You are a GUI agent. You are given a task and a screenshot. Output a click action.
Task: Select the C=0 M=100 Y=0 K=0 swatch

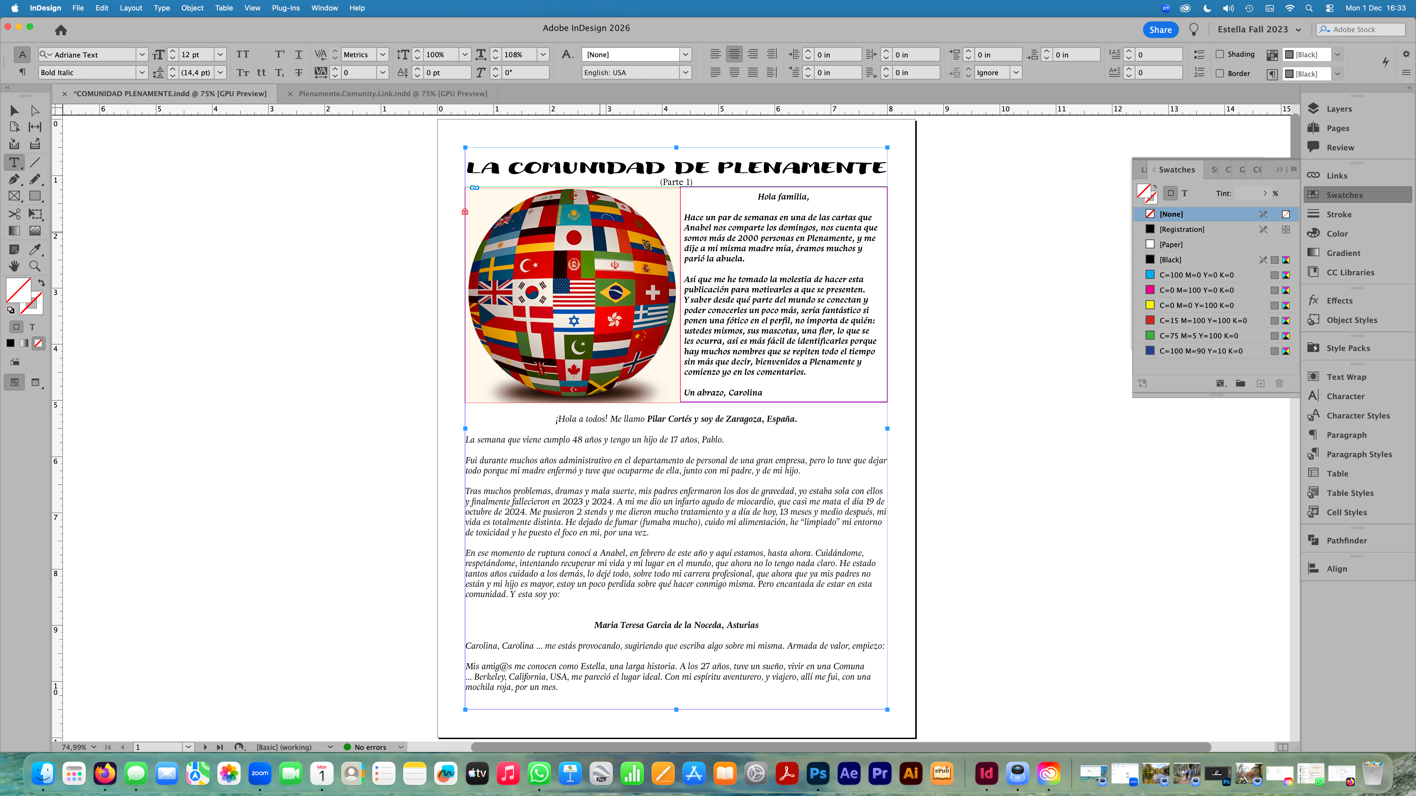click(x=1196, y=290)
